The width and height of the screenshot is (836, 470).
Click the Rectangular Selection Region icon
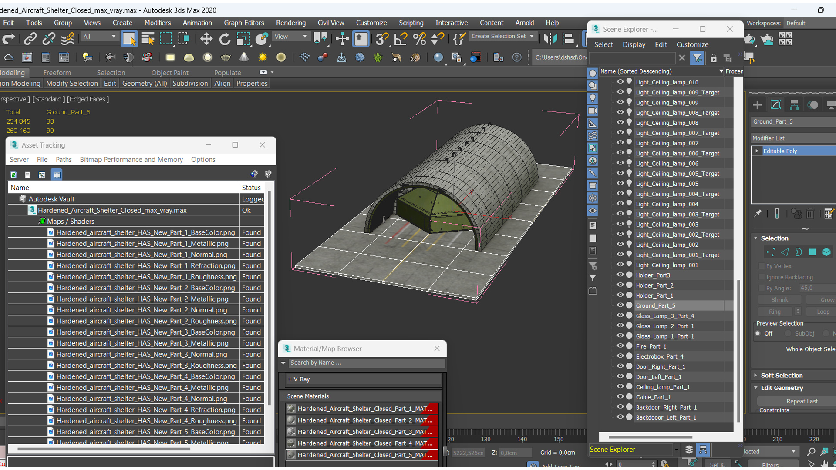[166, 39]
